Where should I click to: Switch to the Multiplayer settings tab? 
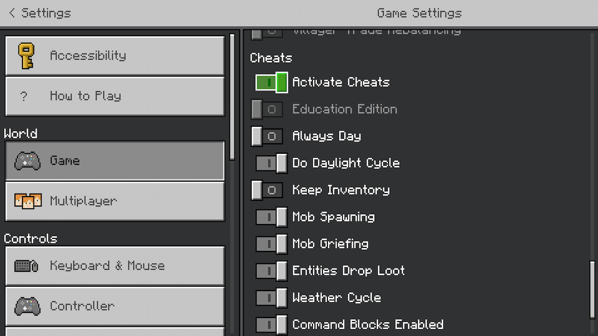pos(115,201)
